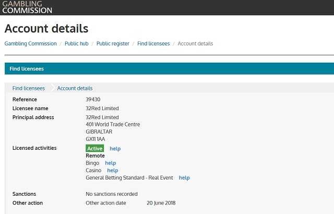The height and width of the screenshot is (214, 334).
Task: Click General Betting Standard - Real Event text
Action: click(129, 178)
